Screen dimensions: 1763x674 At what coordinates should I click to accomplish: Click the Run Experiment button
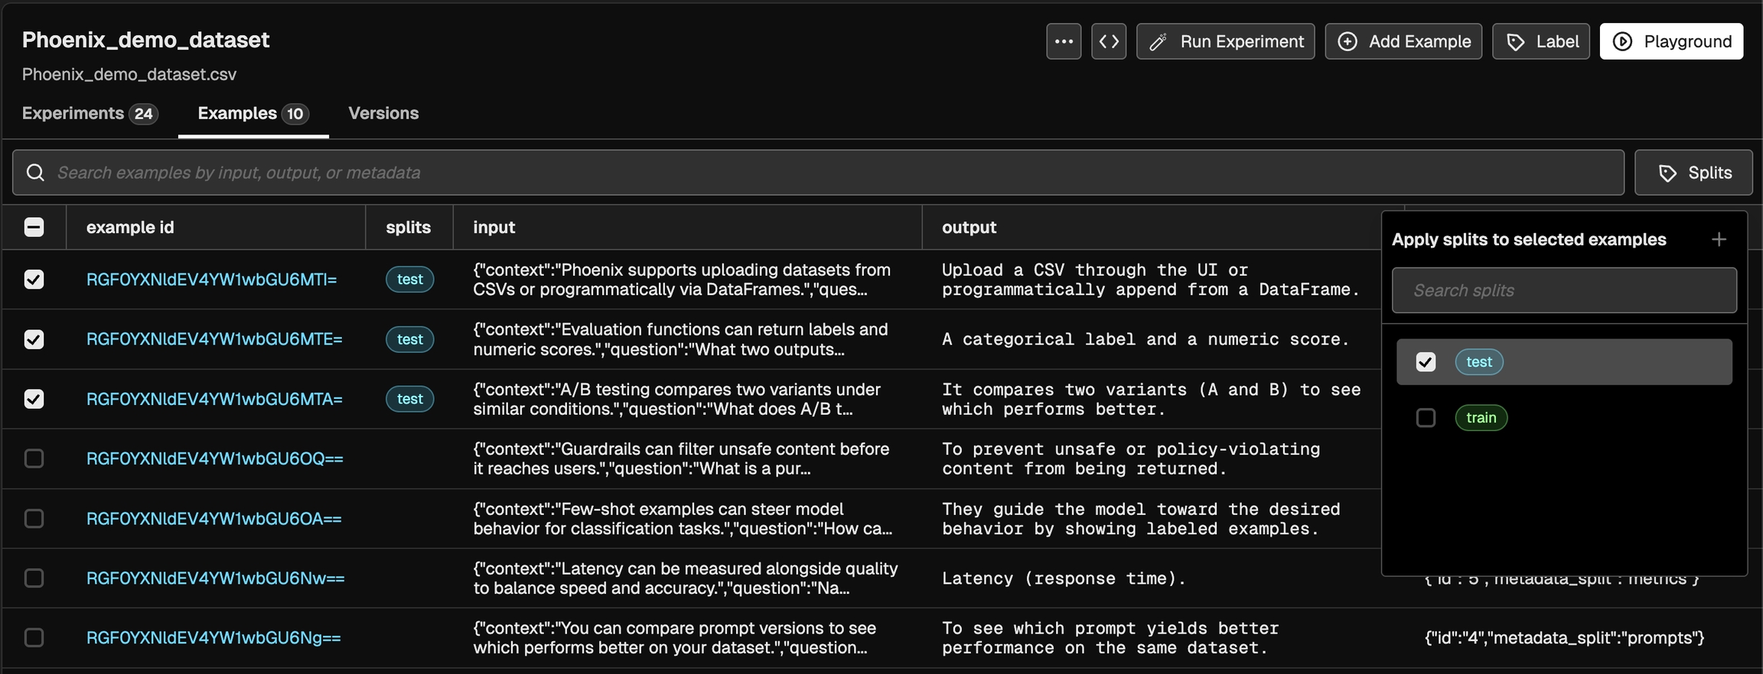(x=1225, y=41)
